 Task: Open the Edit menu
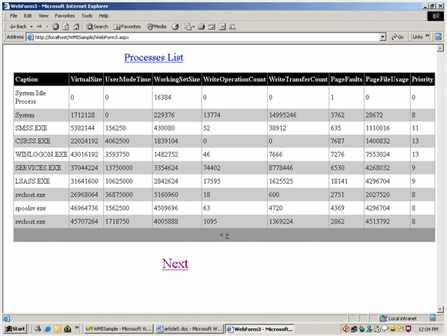click(28, 16)
